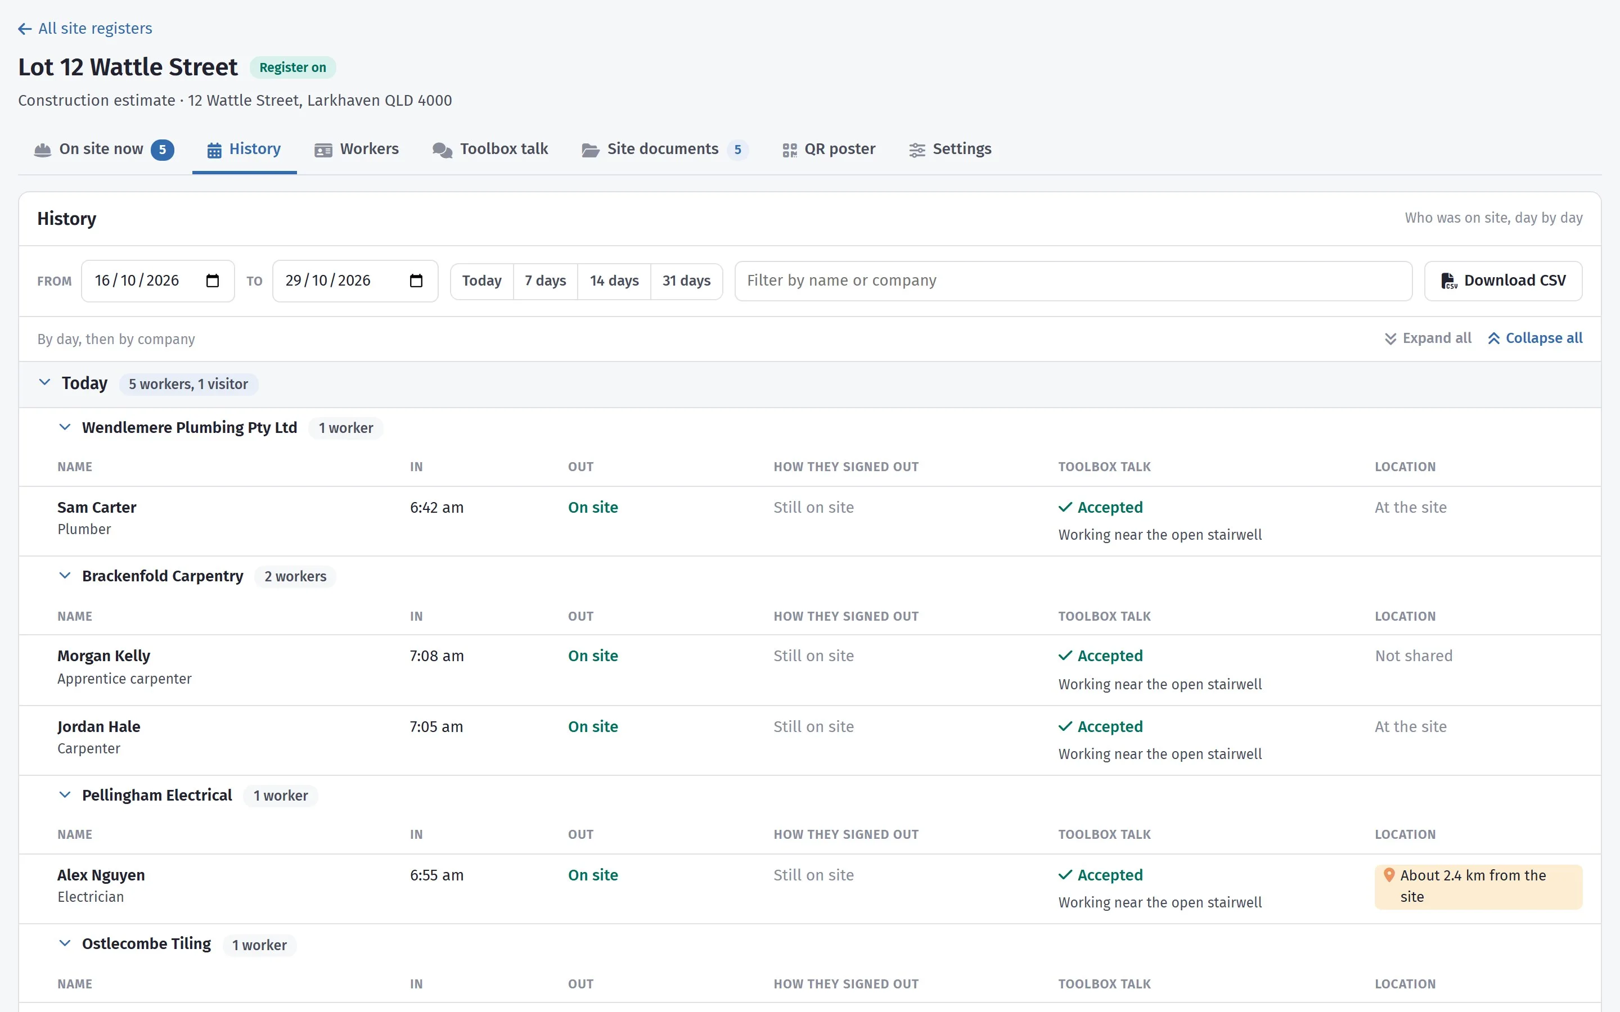Focus the Filter by name or company field
The image size is (1620, 1012).
click(x=1073, y=281)
